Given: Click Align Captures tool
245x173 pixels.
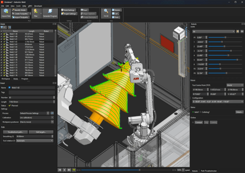Looking at the screenshot, I should 88,14.
